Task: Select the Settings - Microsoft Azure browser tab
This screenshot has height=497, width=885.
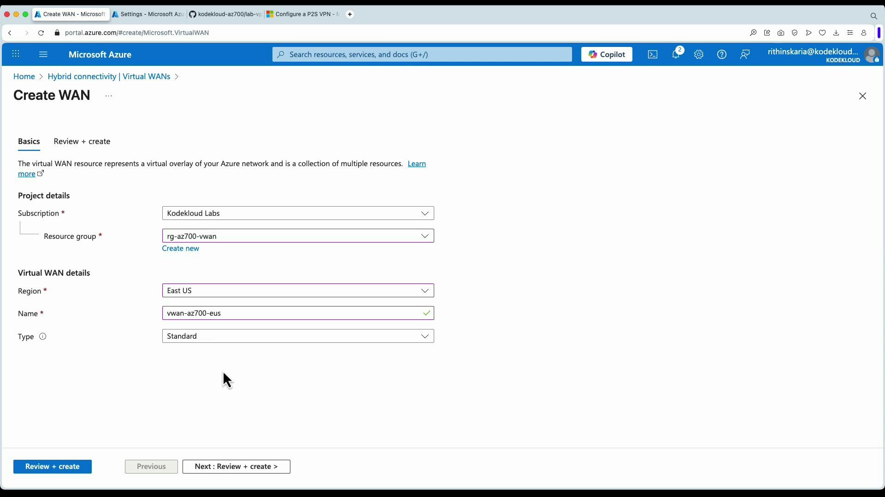Action: [147, 14]
